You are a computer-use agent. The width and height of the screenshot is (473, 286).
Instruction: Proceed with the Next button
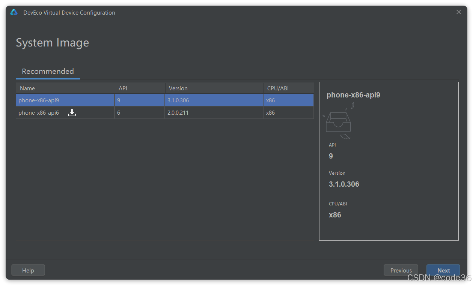tap(443, 270)
